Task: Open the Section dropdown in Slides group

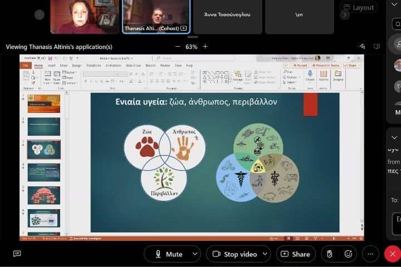Action: (x=70, y=83)
